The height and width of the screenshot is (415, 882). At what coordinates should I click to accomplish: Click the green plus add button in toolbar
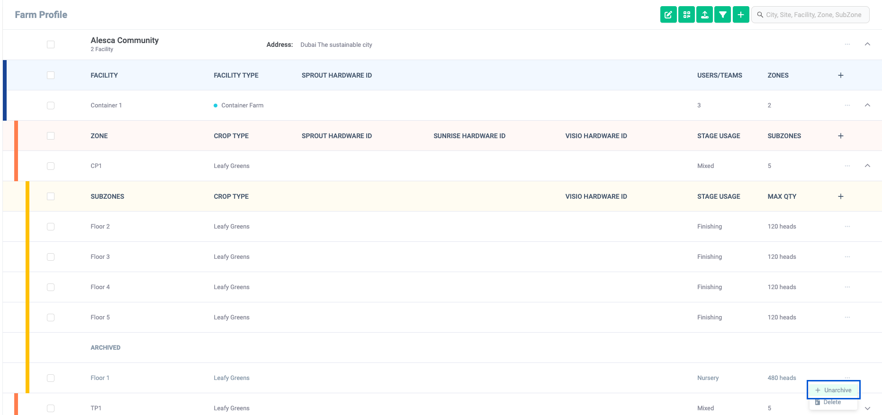coord(741,15)
